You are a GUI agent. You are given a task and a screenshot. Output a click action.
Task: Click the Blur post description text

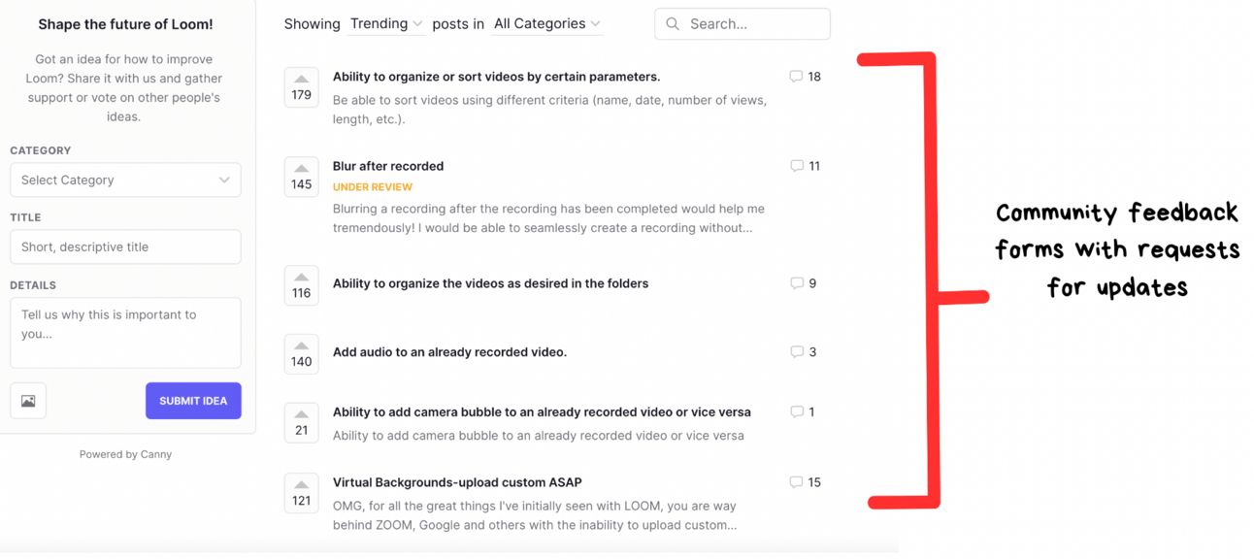click(x=548, y=218)
